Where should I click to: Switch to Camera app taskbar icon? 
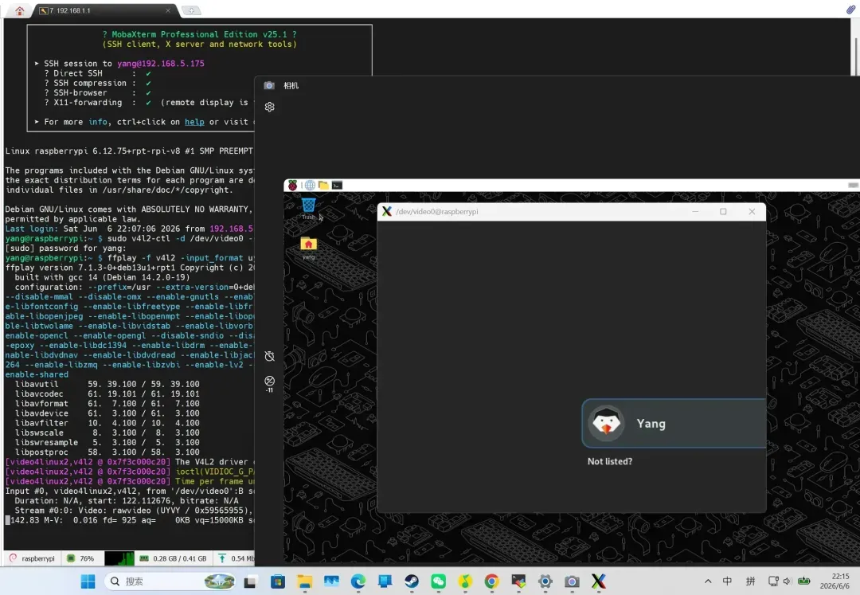pos(572,581)
